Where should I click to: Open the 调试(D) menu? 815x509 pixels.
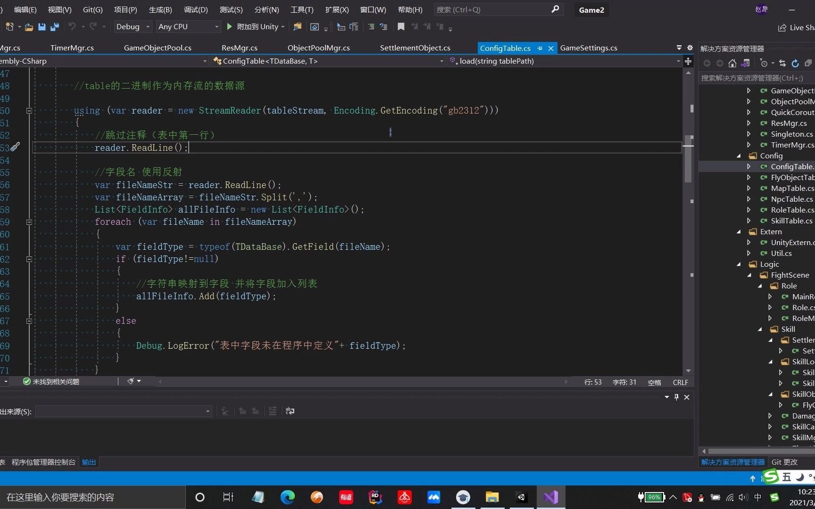click(x=196, y=9)
